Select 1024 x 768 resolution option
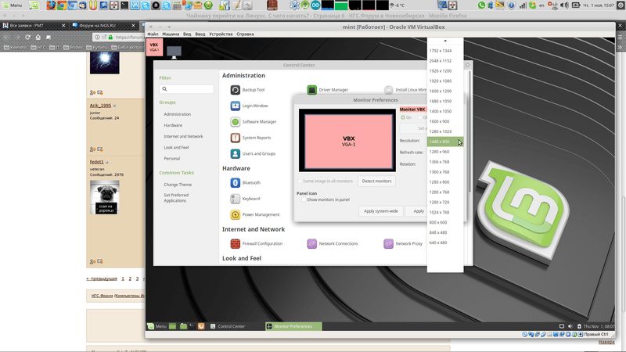Screen dimensions: 626x352 [439, 213]
